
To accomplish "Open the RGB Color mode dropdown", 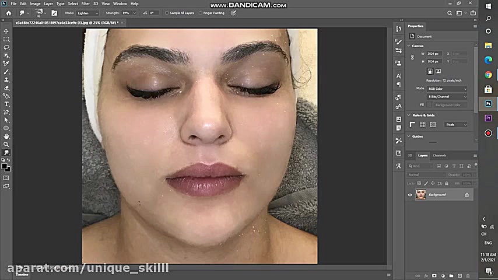I will point(447,89).
